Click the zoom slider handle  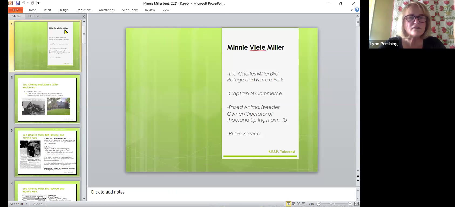point(331,204)
